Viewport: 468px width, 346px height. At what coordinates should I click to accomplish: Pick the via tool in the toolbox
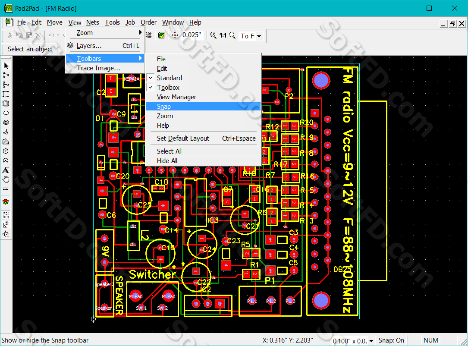coord(6,132)
